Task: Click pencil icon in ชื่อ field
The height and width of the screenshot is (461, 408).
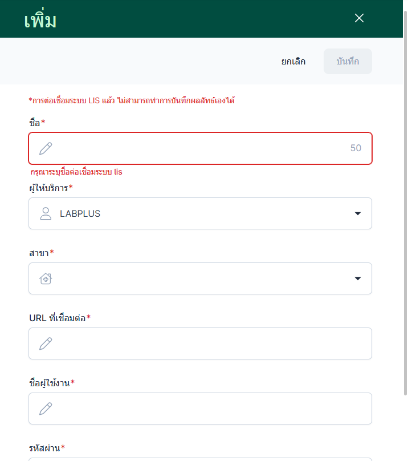Action: click(x=46, y=148)
